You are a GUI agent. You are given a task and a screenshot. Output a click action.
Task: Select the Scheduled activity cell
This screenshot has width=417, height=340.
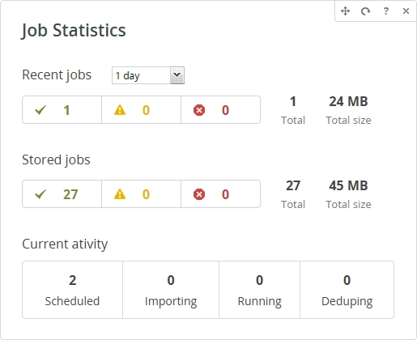click(72, 290)
